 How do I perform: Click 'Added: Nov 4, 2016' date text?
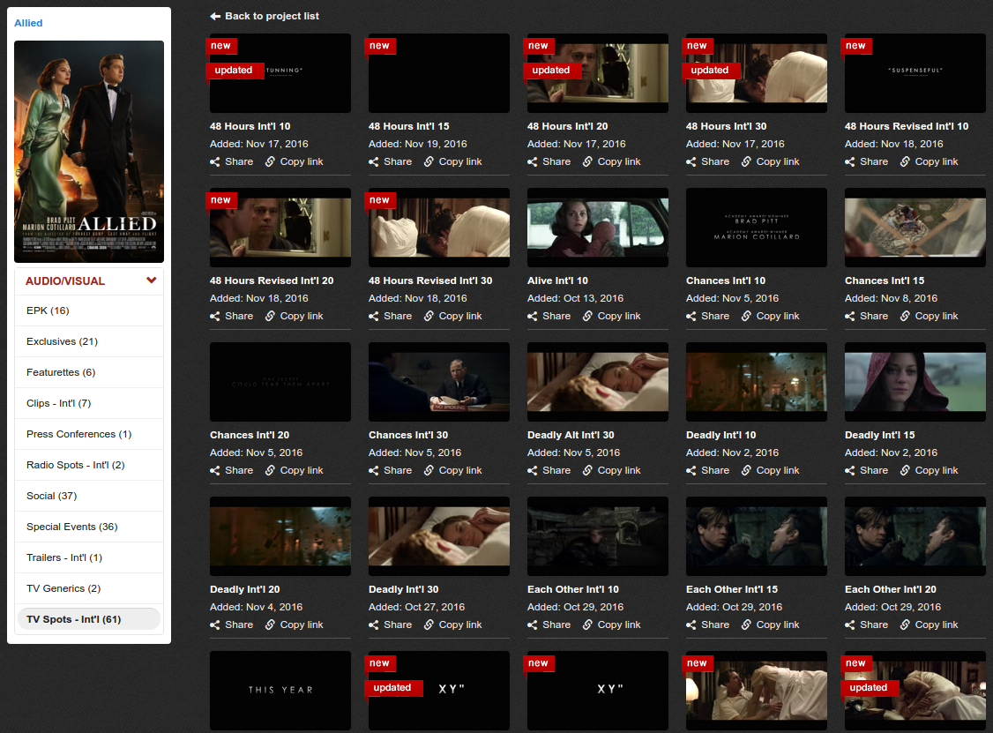pos(256,607)
